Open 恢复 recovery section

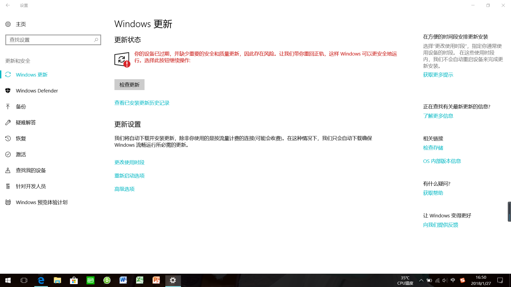21,138
